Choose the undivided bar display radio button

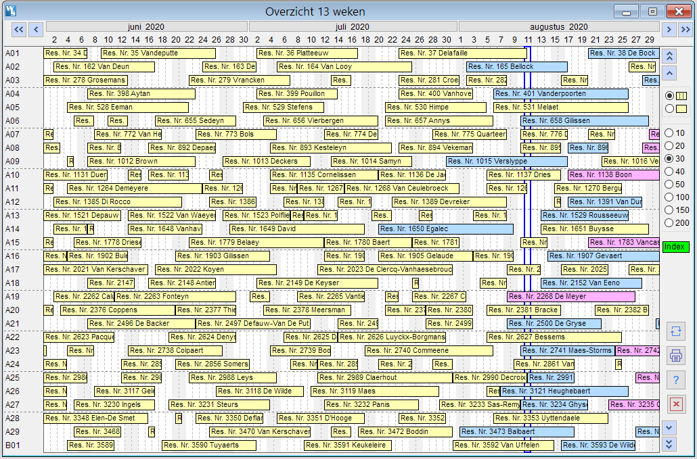coord(670,109)
